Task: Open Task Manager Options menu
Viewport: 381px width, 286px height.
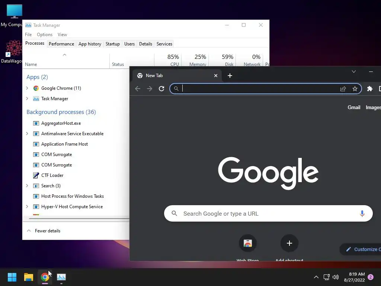Action: click(45, 35)
